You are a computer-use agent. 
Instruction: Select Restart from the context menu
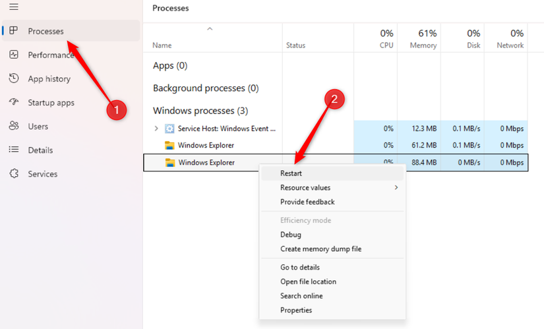click(291, 173)
